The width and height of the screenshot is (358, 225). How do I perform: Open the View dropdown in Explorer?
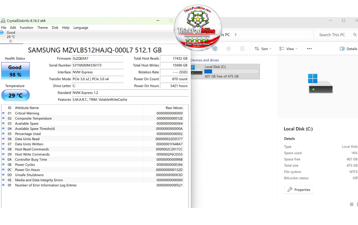point(288,49)
